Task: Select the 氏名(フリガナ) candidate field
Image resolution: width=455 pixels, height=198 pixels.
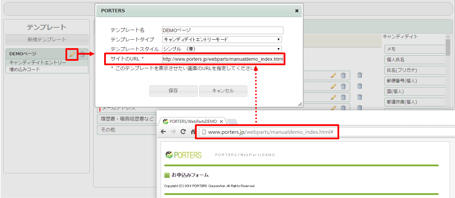Action: [415, 70]
